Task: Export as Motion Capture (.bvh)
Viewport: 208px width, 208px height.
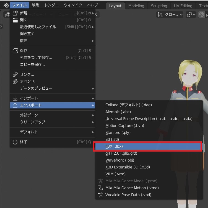Action: click(x=149, y=126)
